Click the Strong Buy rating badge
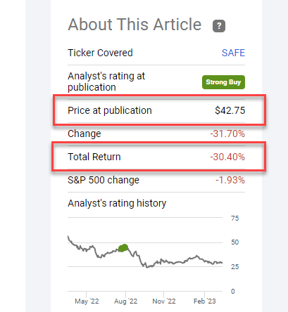This screenshot has height=312, width=288. pyautogui.click(x=223, y=82)
